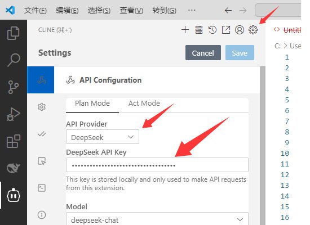Open the Source Control view

point(14,87)
